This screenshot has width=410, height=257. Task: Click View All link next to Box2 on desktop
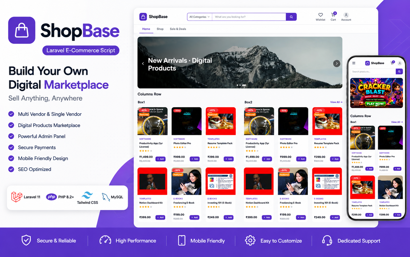click(336, 102)
